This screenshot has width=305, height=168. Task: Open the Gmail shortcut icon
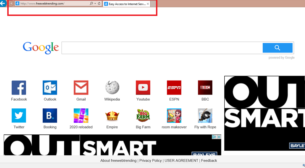tap(81, 88)
